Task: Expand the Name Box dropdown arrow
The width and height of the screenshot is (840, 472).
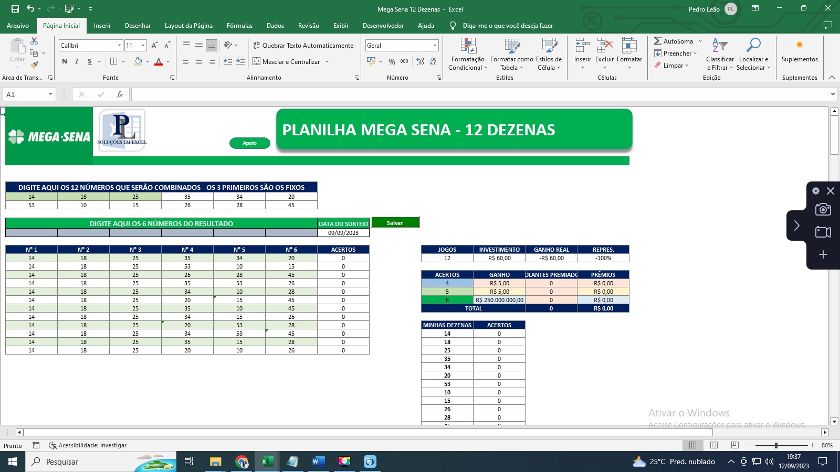Action: 50,94
